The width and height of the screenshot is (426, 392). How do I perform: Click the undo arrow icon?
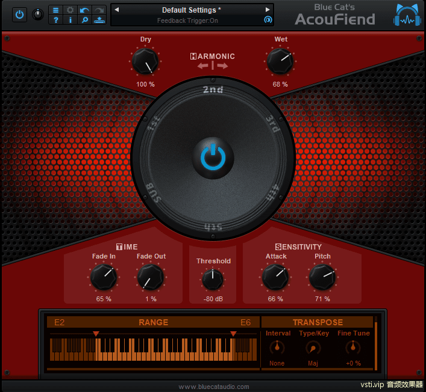[84, 10]
